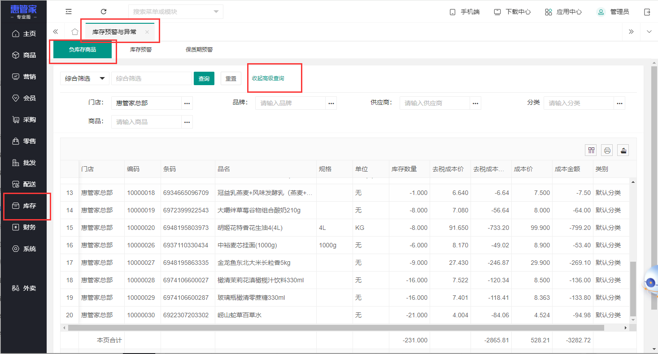Open 会员 in the sidebar
The height and width of the screenshot is (354, 658).
click(x=23, y=98)
